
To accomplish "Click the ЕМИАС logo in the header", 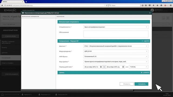I will 10,10.
